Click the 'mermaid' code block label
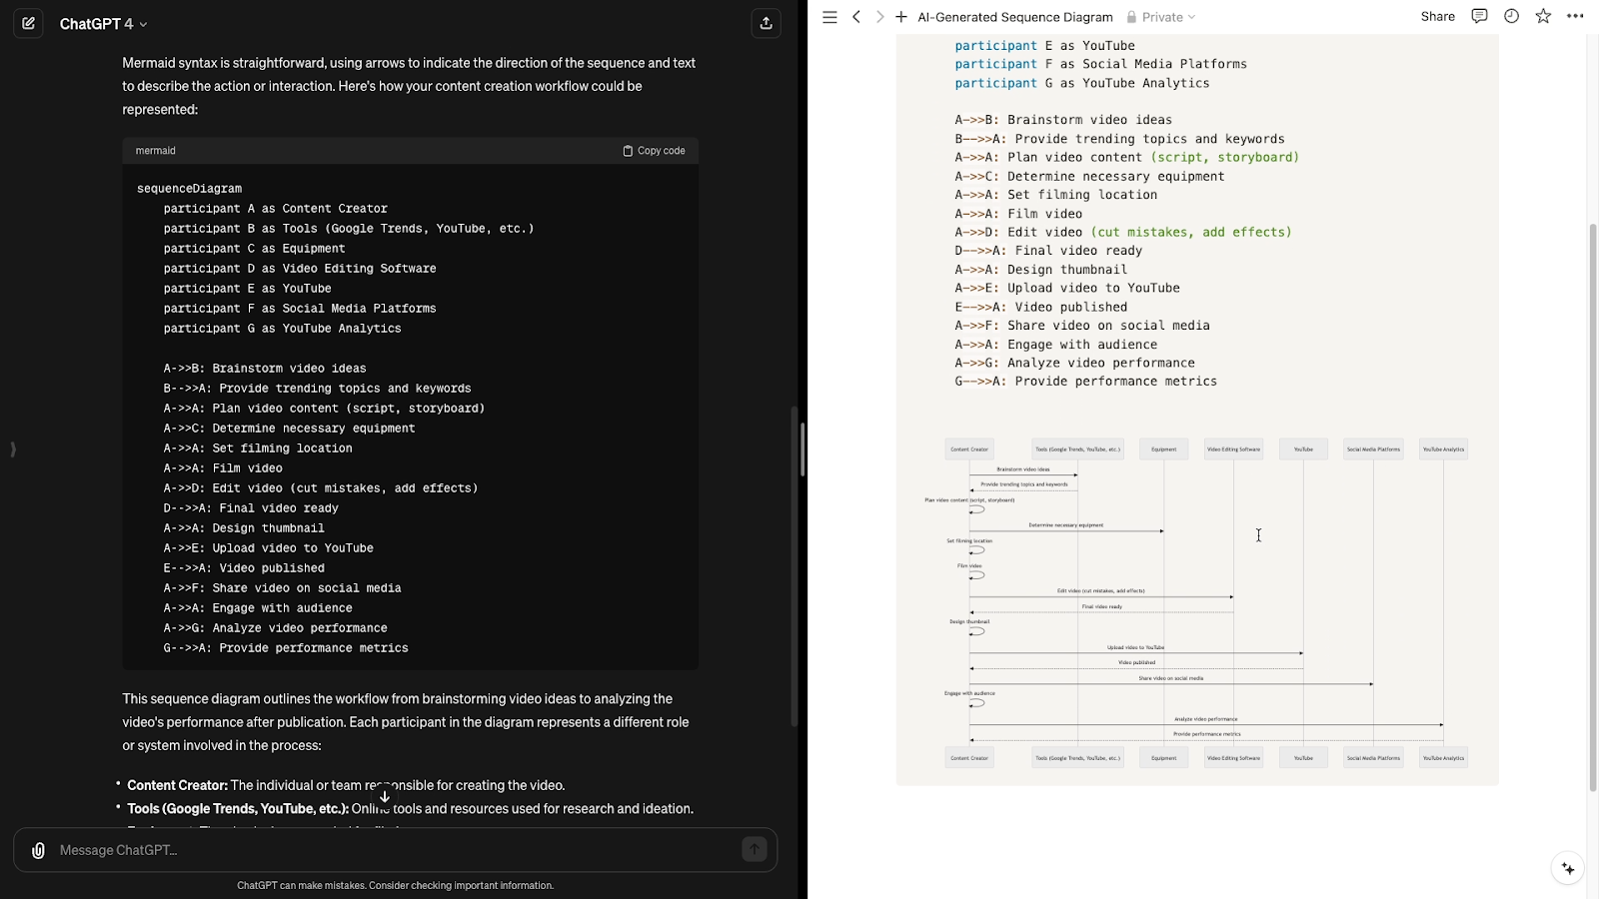Screen dimensions: 1599x899 [x=155, y=151]
